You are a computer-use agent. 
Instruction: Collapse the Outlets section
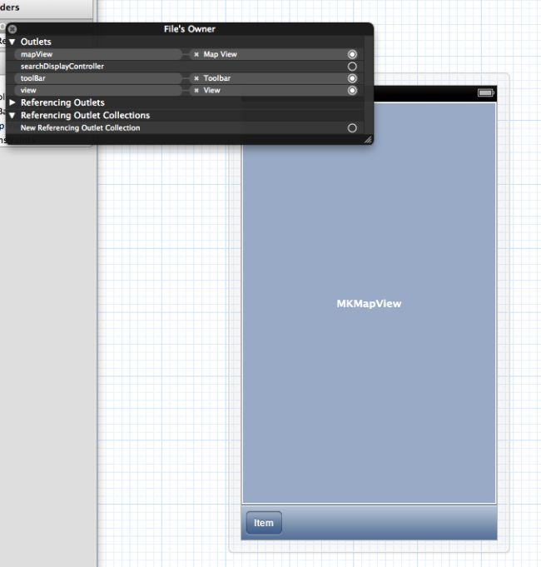pyautogui.click(x=12, y=42)
